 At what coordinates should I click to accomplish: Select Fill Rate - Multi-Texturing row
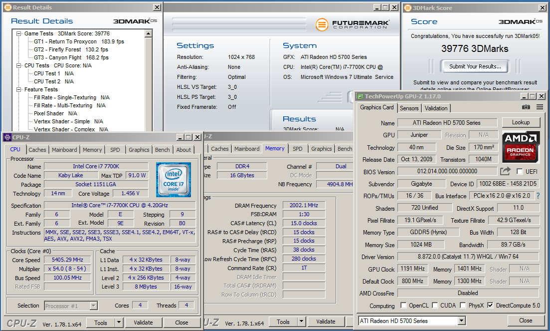[x=69, y=105]
